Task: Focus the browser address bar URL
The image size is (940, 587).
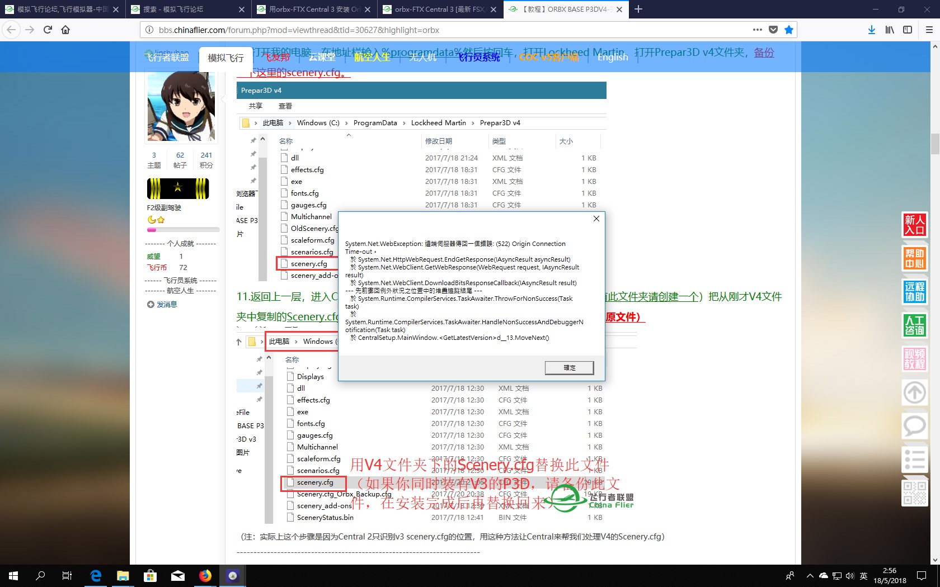Action: tap(448, 30)
